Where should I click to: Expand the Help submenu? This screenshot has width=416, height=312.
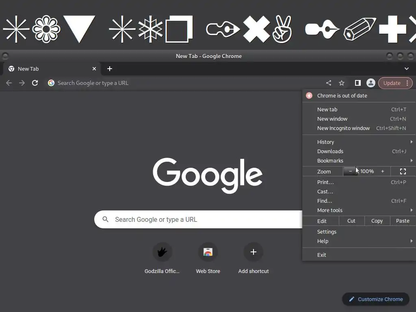click(x=359, y=241)
